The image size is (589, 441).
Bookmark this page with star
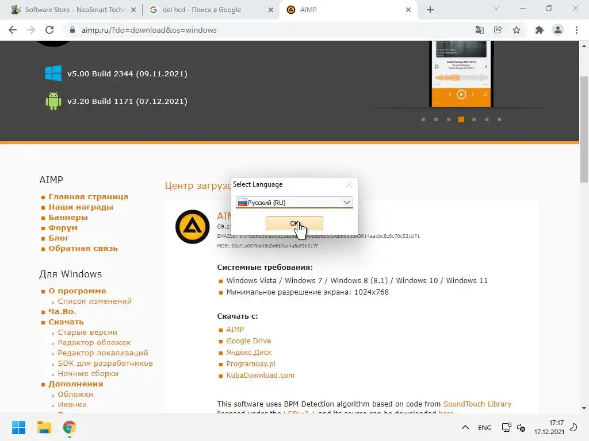coord(517,30)
